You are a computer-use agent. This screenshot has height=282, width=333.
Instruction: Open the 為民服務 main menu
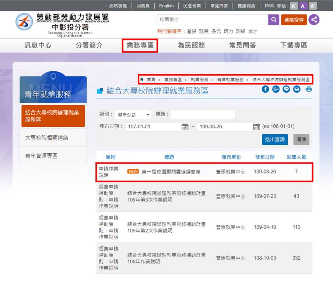coord(191,46)
